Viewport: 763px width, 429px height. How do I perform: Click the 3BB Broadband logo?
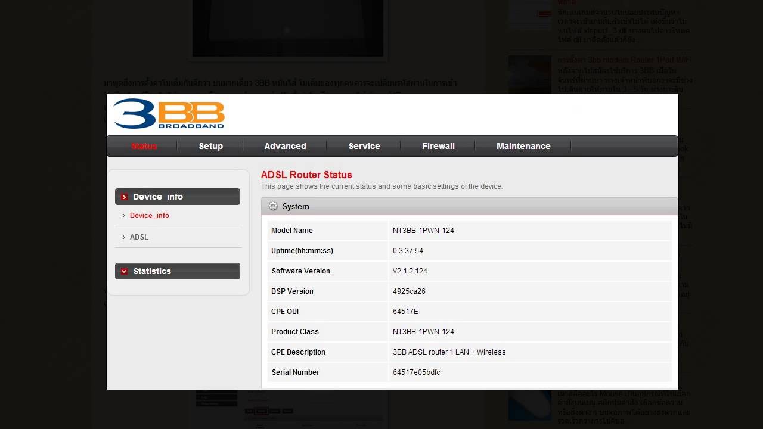[x=169, y=114]
